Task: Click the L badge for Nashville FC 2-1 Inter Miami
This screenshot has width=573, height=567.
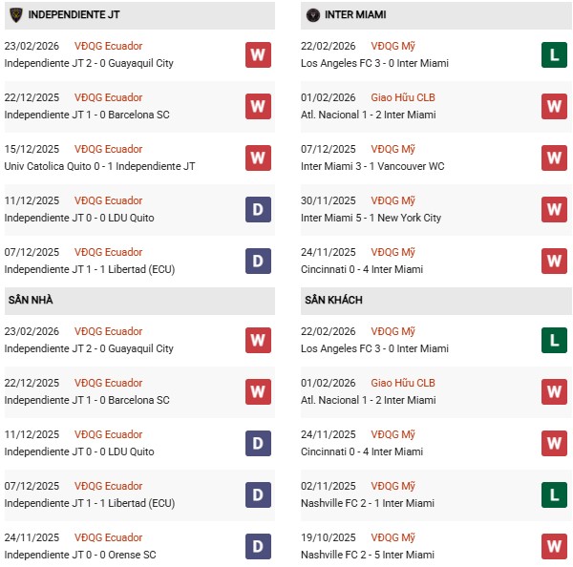Action: tap(554, 494)
